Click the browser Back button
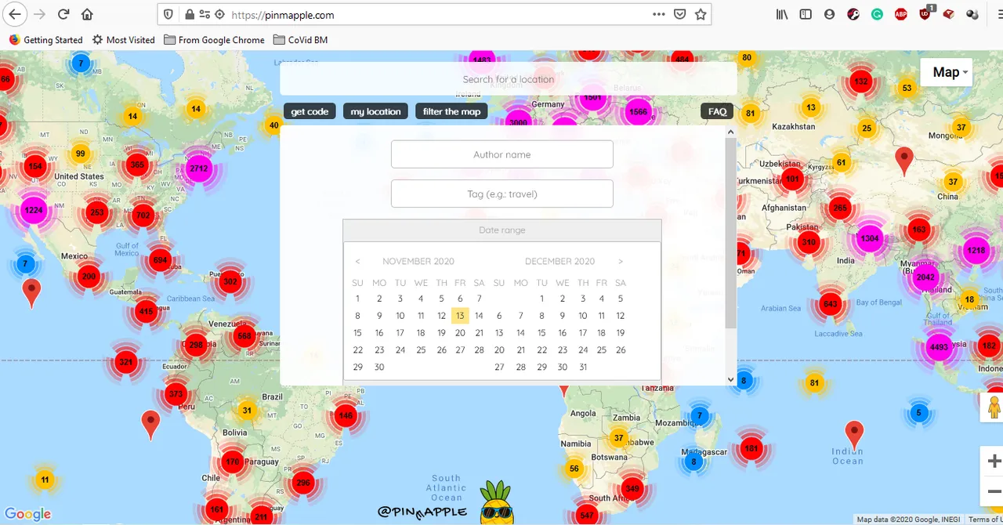 tap(15, 14)
